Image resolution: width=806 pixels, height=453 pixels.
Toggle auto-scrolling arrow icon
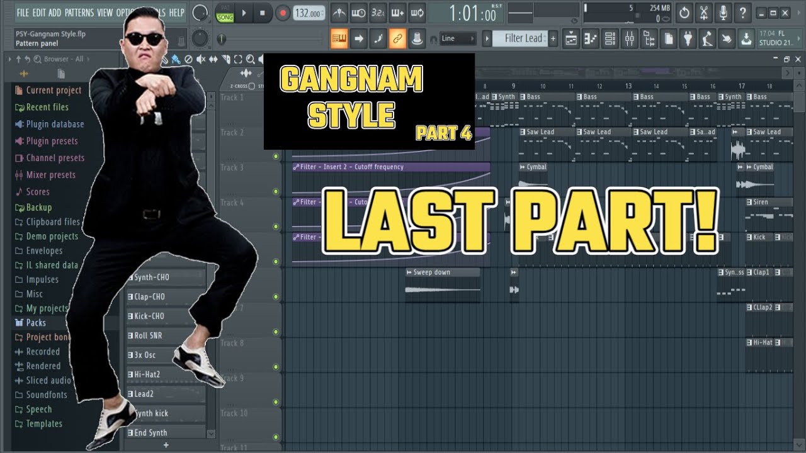[359, 39]
